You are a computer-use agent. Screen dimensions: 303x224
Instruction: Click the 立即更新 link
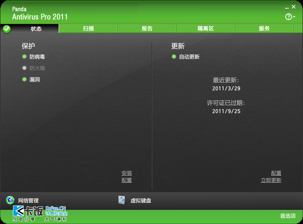[x=271, y=180]
